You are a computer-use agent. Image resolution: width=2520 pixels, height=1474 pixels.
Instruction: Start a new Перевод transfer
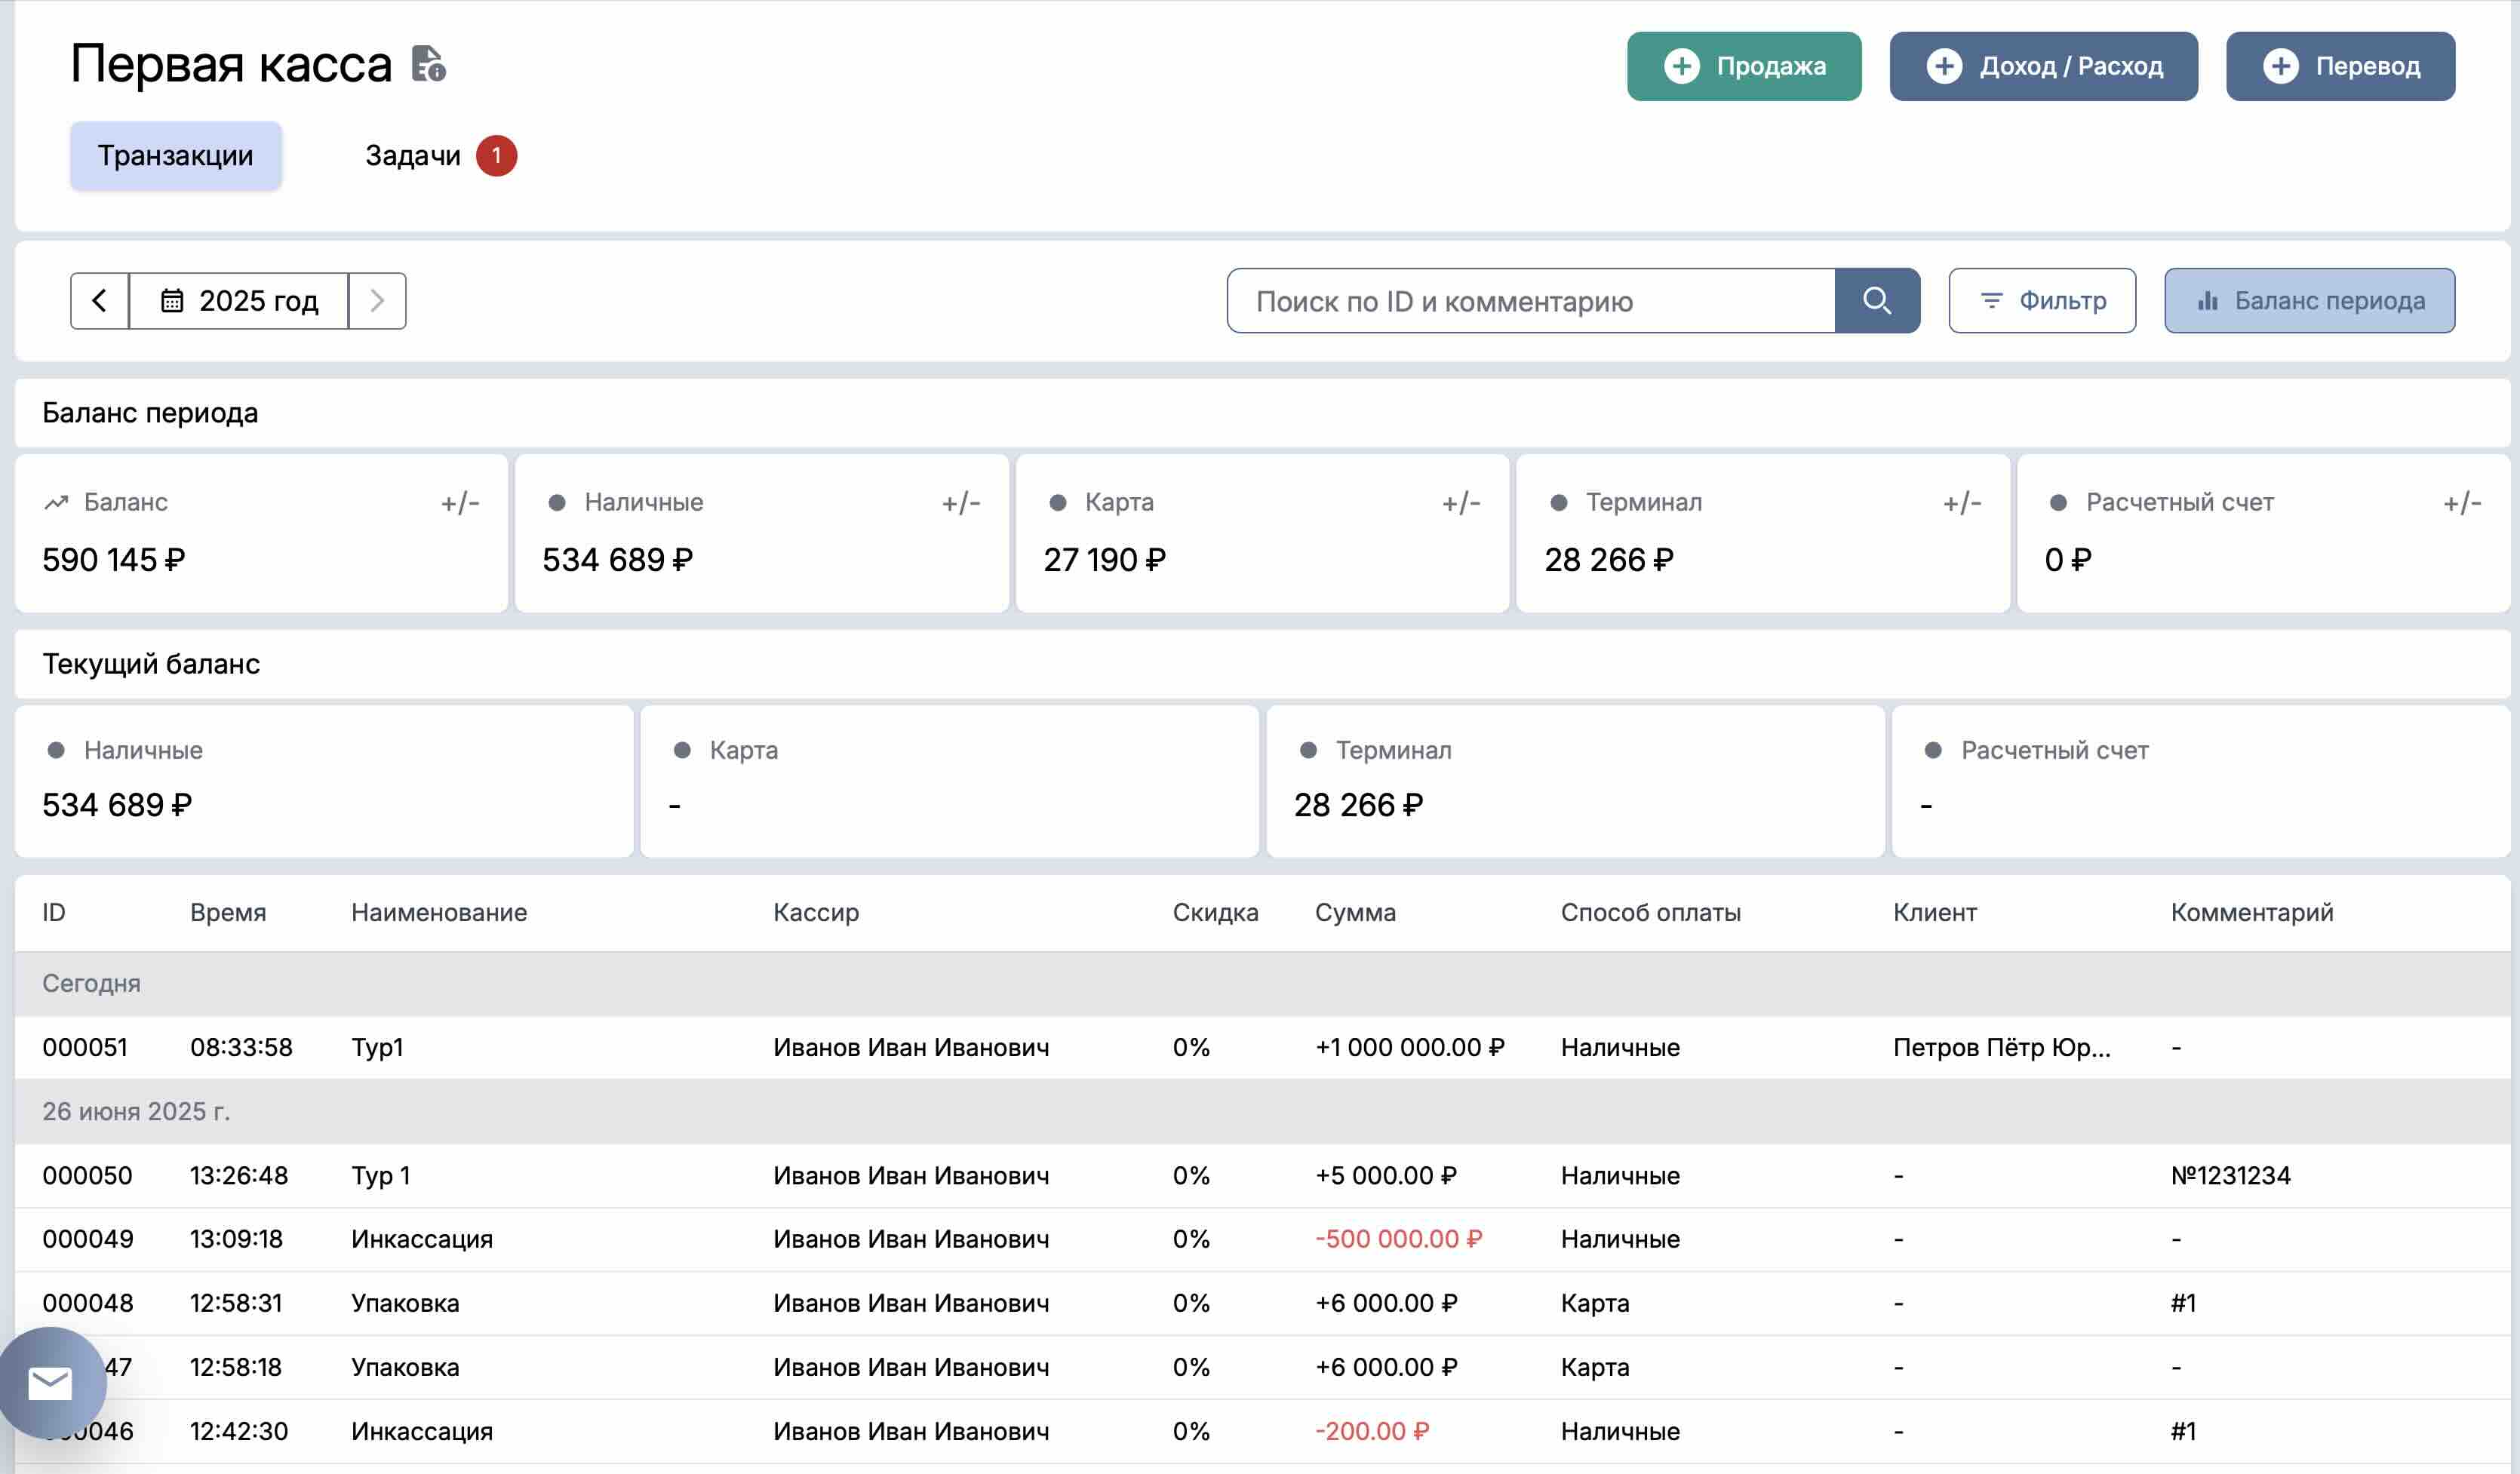2339,66
